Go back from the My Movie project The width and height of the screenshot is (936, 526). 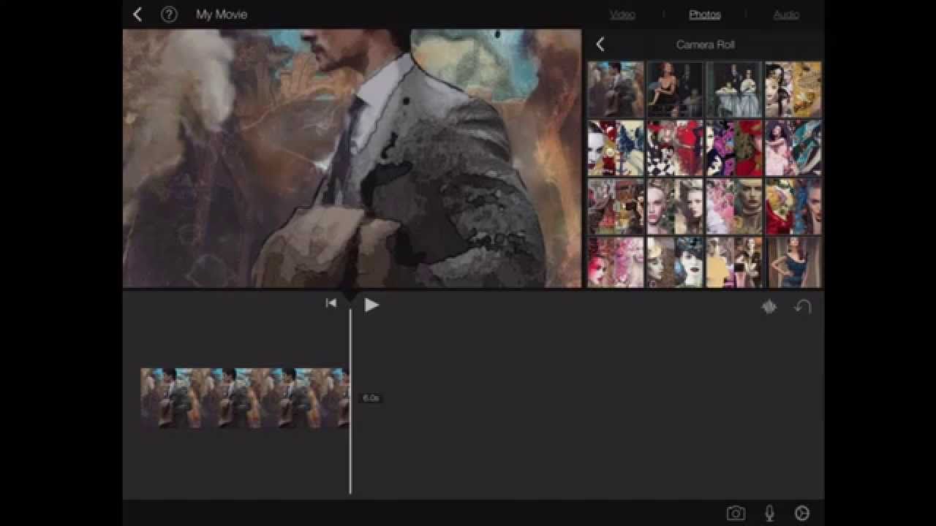coord(137,15)
